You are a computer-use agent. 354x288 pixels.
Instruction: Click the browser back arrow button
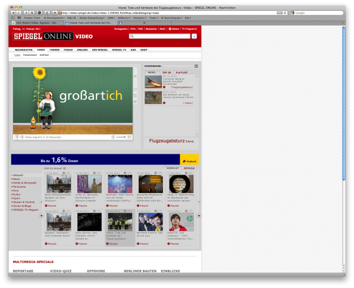[x=13, y=13]
